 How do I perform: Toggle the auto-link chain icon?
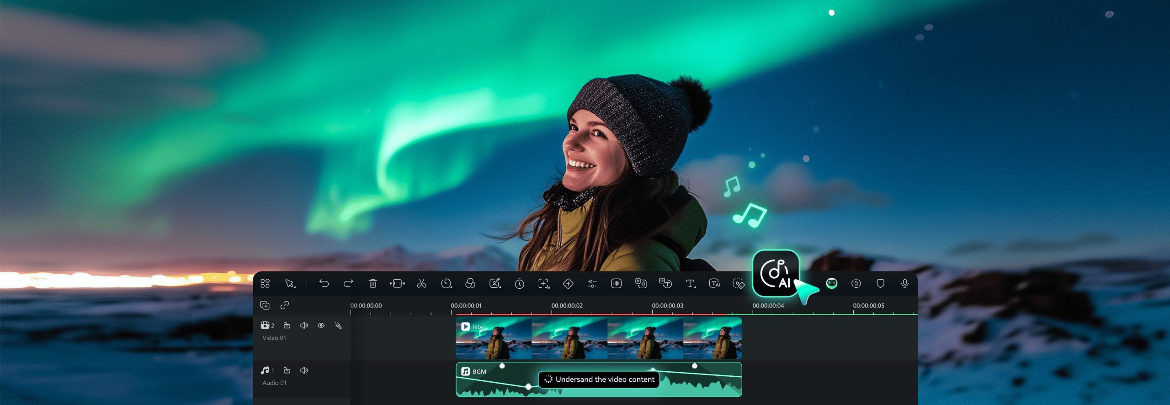coord(284,305)
